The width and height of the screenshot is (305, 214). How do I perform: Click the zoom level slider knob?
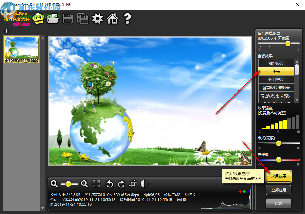68,184
